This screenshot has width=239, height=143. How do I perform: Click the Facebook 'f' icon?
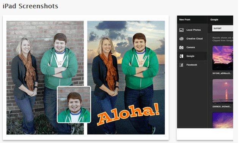click(x=181, y=65)
